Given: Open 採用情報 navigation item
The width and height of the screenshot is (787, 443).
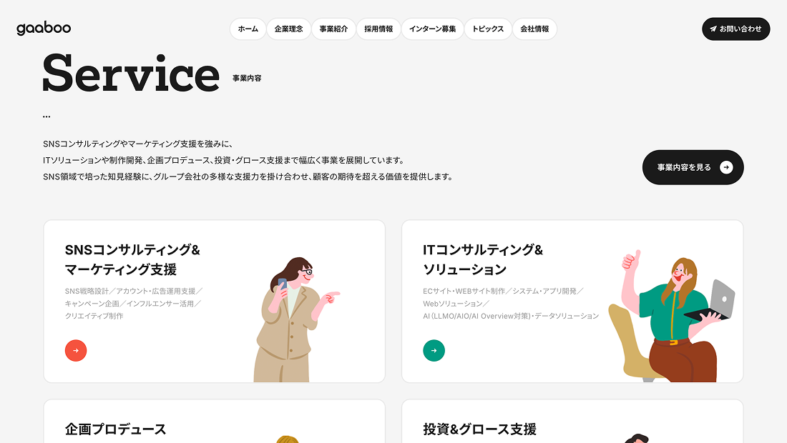Looking at the screenshot, I should coord(378,29).
